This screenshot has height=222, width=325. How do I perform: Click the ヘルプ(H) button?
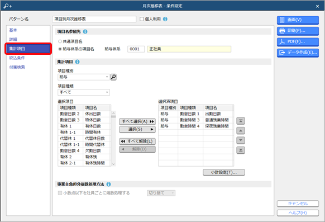pos(298,213)
